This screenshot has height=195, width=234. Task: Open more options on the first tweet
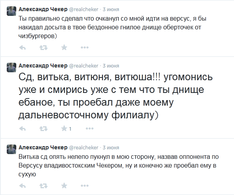coord(85,47)
